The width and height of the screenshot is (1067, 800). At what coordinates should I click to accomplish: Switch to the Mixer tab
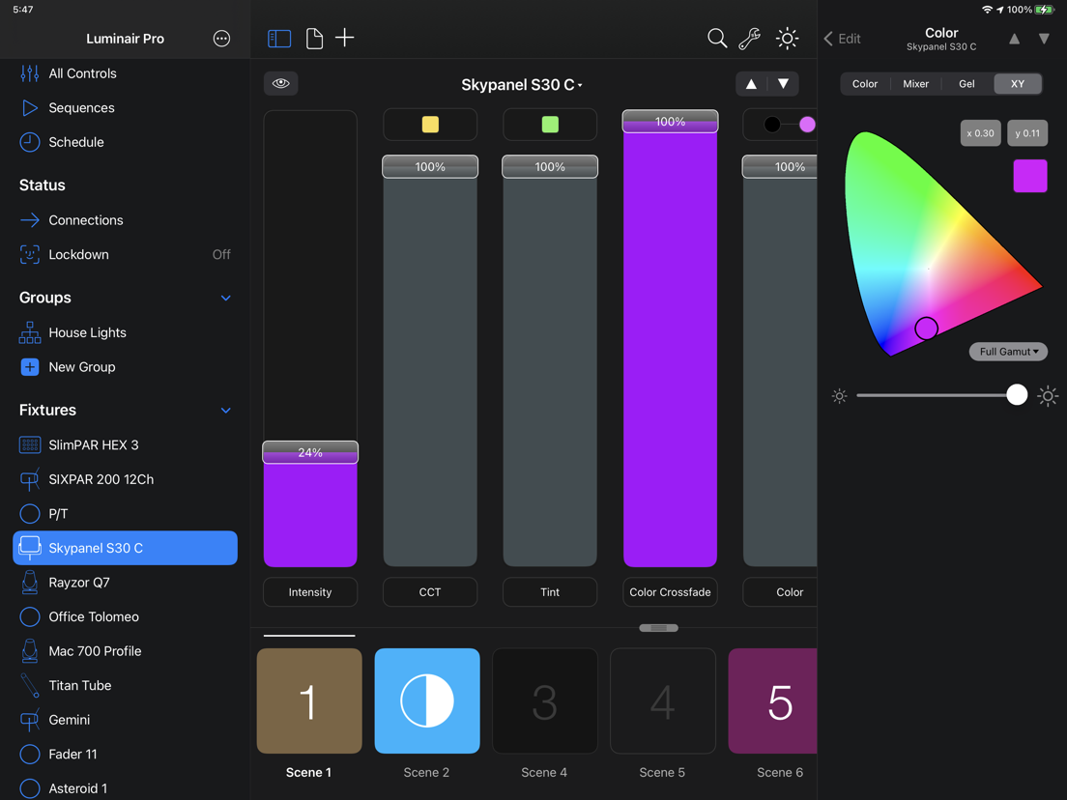(916, 84)
